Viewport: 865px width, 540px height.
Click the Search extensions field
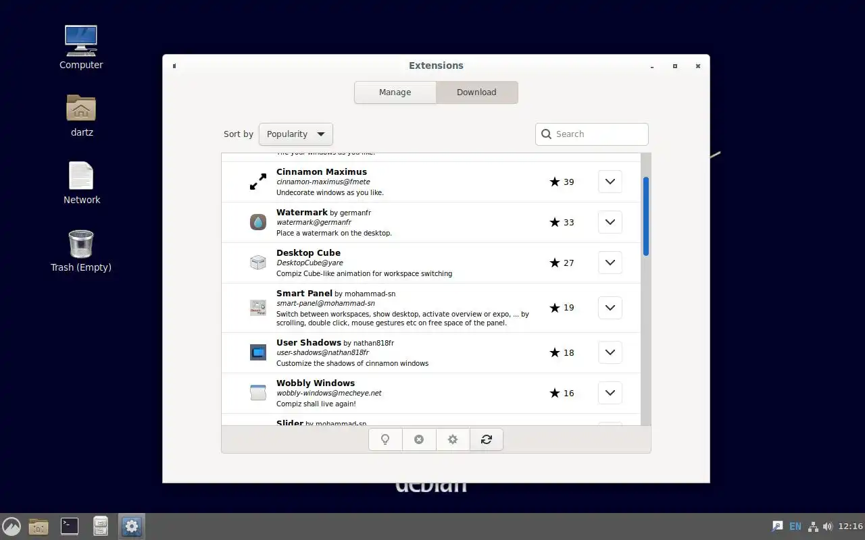click(592, 134)
